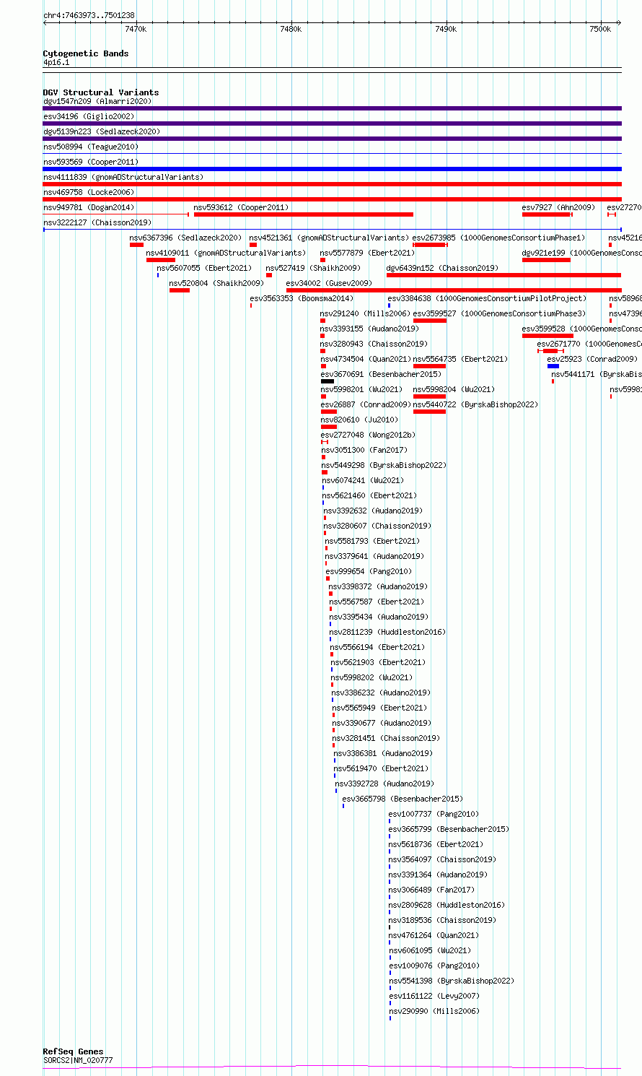Click nsv5440722 (ByrskaBishop2022) label
This screenshot has width=642, height=1076.
pyautogui.click(x=475, y=404)
